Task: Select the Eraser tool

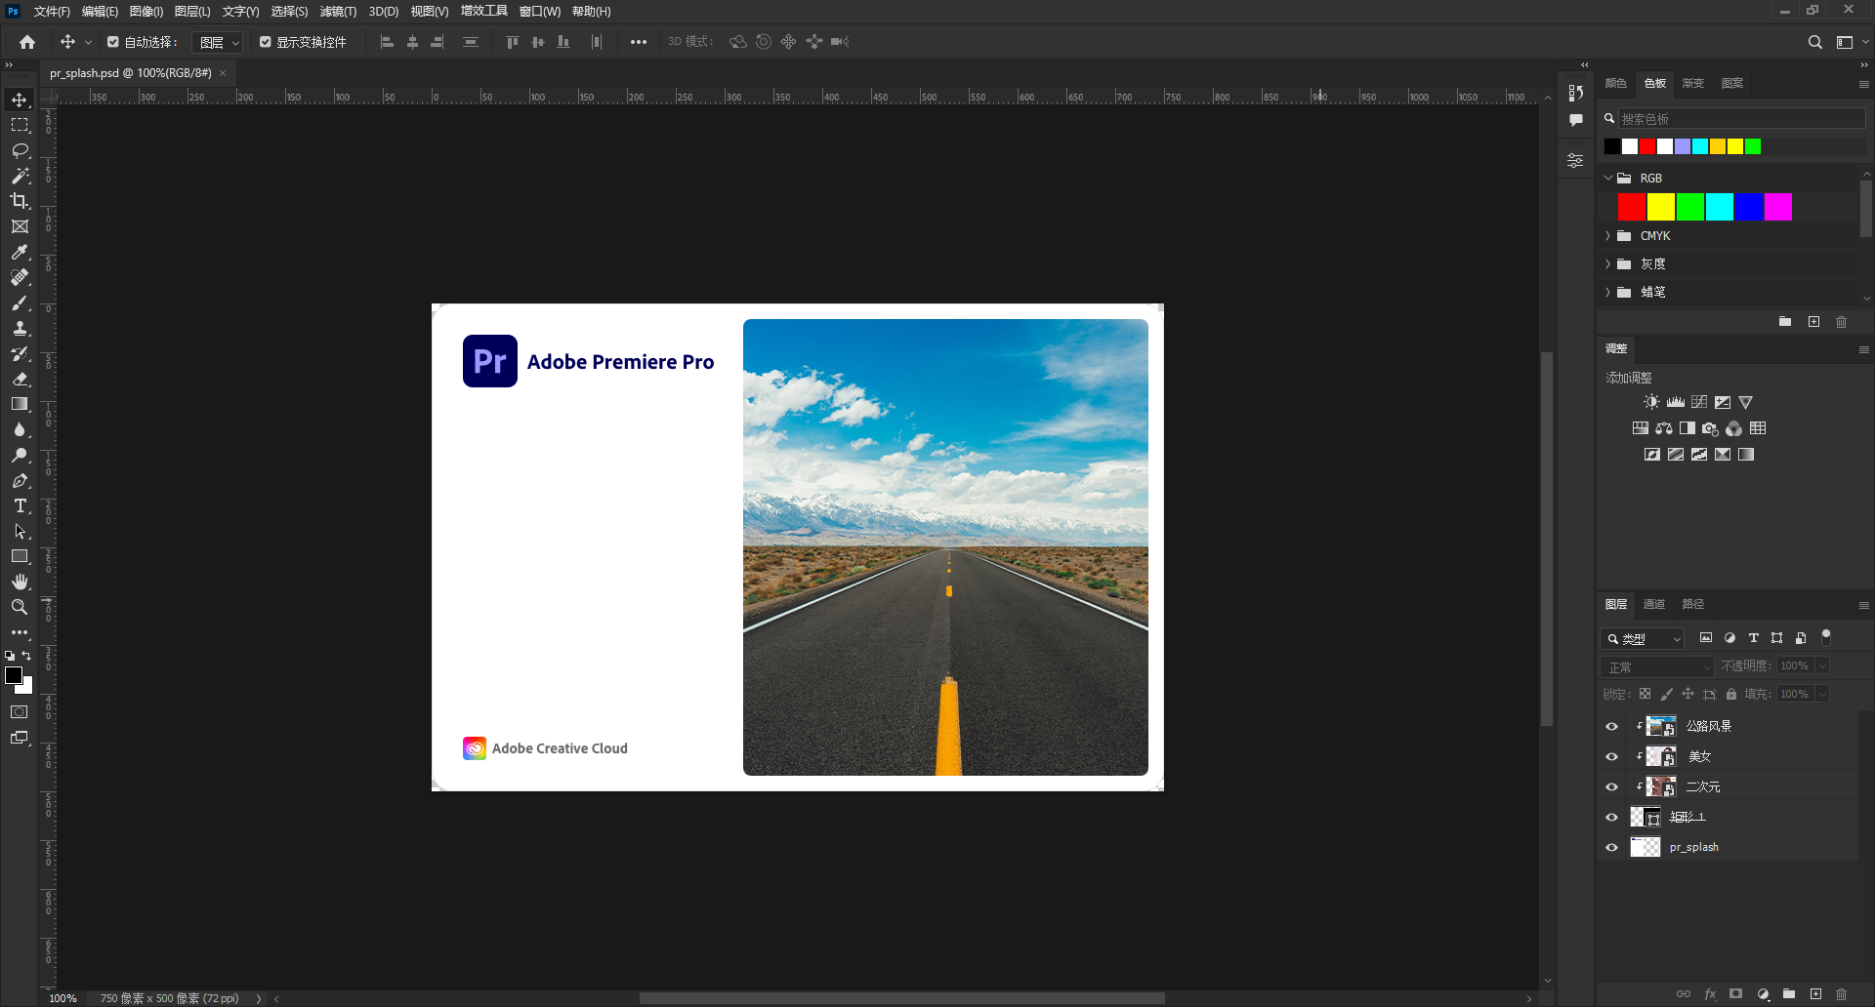Action: pyautogui.click(x=20, y=379)
